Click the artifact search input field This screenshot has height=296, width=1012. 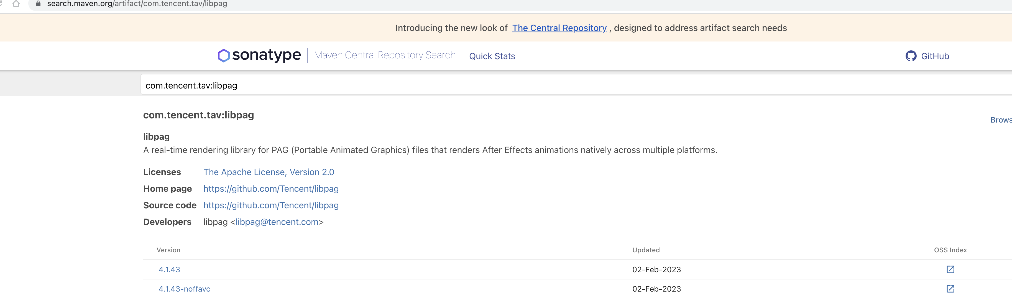(x=550, y=85)
